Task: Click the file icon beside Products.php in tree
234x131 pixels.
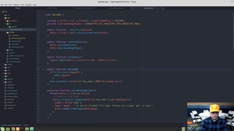Action: pyautogui.click(x=10, y=41)
